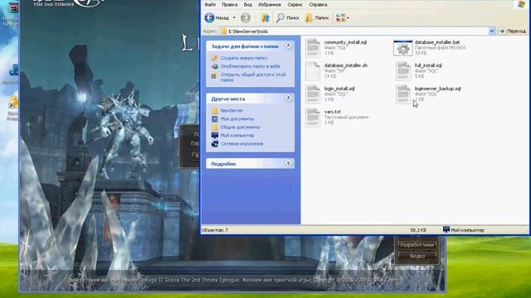Select login_install.sql file icon

313,94
